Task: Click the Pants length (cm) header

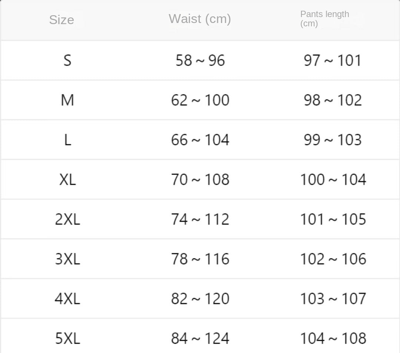Action: (324, 19)
